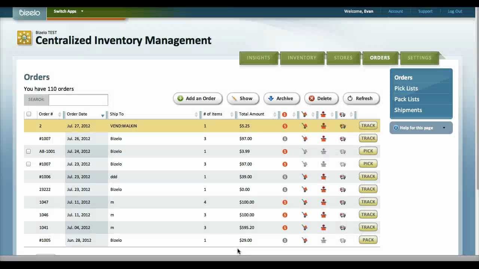Open the Insights tab
The width and height of the screenshot is (479, 269).
(x=259, y=58)
